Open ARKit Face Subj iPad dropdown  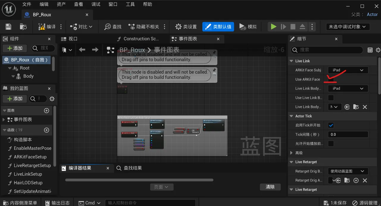(348, 70)
